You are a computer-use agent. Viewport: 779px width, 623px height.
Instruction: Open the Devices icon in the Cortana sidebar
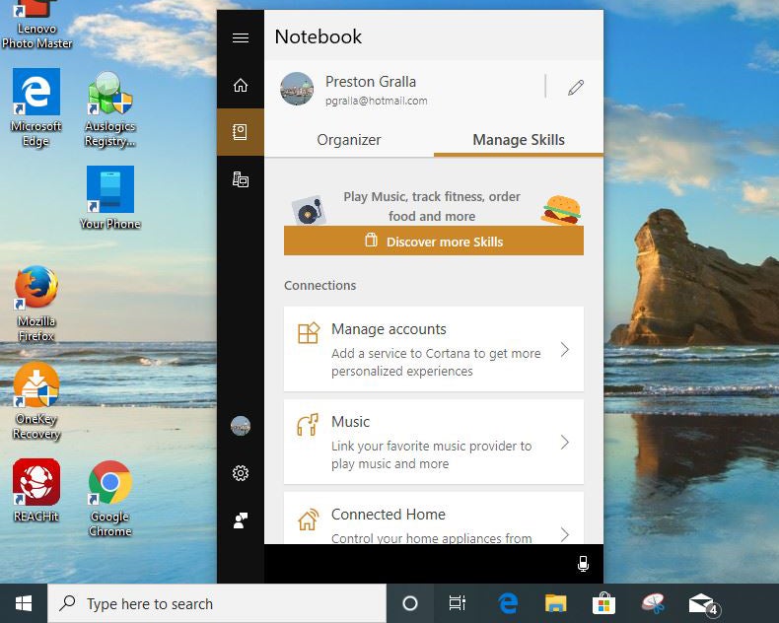click(x=241, y=178)
